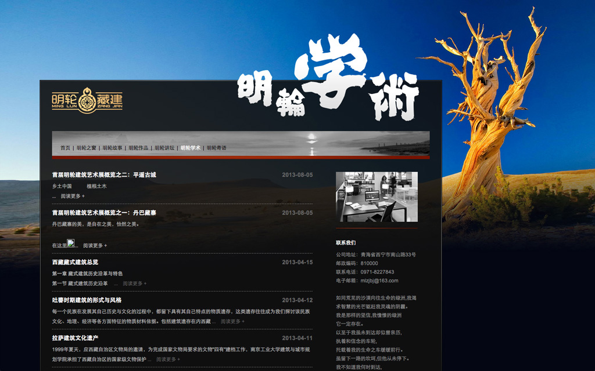The width and height of the screenshot is (595, 371).
Task: Click the office photo thumbnail
Action: click(x=377, y=197)
